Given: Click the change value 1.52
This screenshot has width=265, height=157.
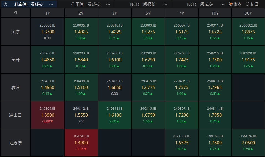Looking at the screenshot, I should coord(180,121).
